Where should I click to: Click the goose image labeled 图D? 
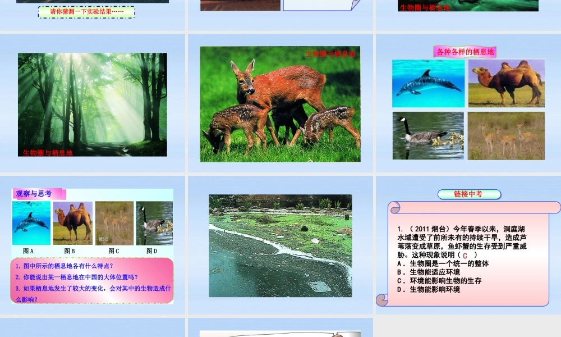[155, 223]
